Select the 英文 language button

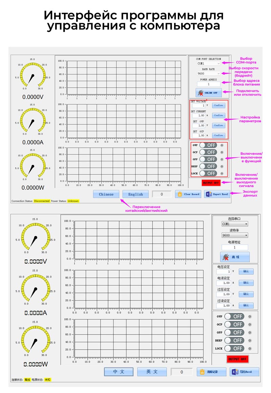(152, 372)
